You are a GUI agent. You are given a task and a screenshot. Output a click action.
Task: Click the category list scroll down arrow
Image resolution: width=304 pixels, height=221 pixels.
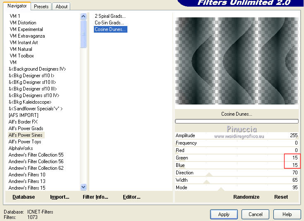(x=84, y=187)
